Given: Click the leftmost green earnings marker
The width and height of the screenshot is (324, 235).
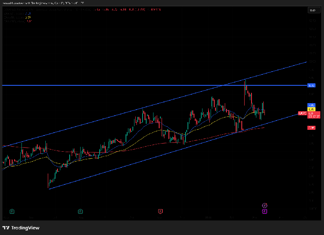Looking at the screenshot, I should (x=12, y=211).
